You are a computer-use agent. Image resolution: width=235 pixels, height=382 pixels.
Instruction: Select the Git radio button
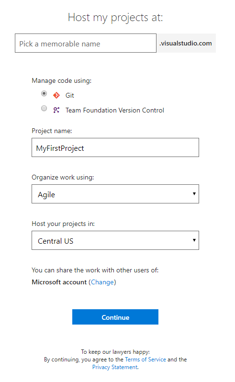pos(44,93)
